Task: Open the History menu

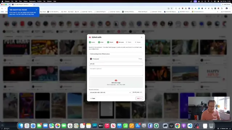Action: [25, 1]
